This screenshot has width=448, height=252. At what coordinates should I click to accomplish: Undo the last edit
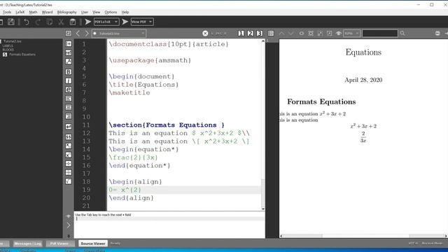tap(27, 22)
